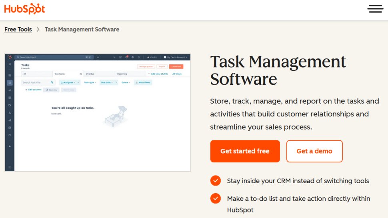Screen dimensions: 388x218
Task: Expand the My Demo Account dropdown in the screenshot
Action: tap(176, 57)
